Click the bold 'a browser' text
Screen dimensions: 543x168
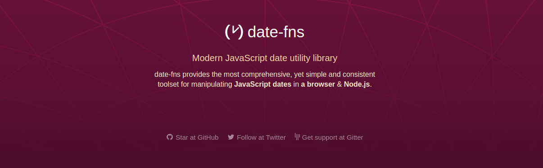tap(318, 84)
